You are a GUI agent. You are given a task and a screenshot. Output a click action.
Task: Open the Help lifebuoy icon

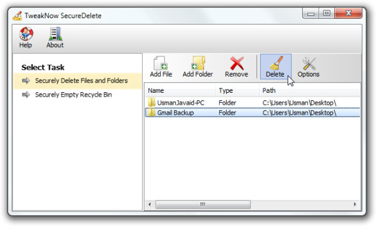[x=26, y=34]
